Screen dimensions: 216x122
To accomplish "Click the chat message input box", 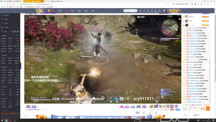I will pos(197,108).
